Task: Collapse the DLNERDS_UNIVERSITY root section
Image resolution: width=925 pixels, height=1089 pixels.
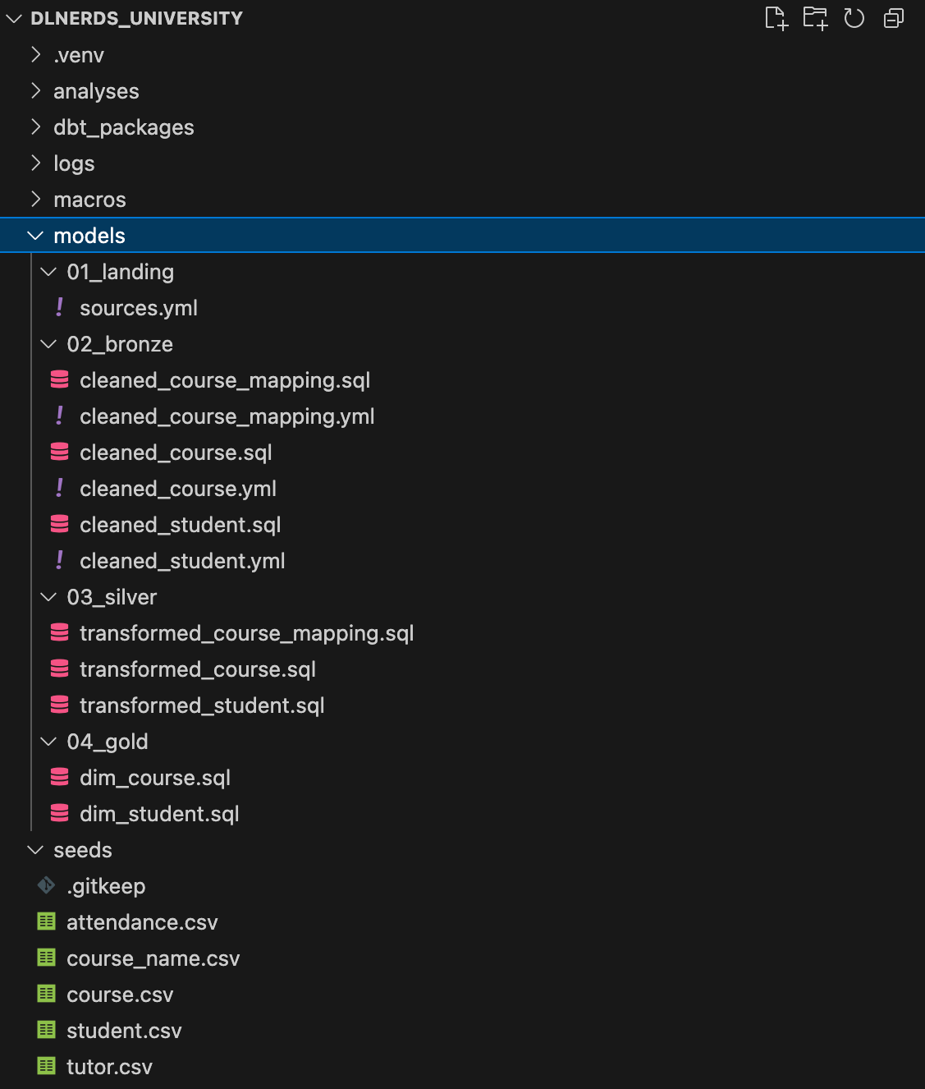Action: [14, 18]
